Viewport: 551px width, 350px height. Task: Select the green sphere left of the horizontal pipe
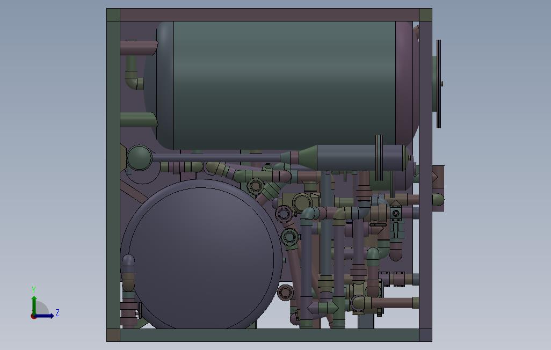139,158
